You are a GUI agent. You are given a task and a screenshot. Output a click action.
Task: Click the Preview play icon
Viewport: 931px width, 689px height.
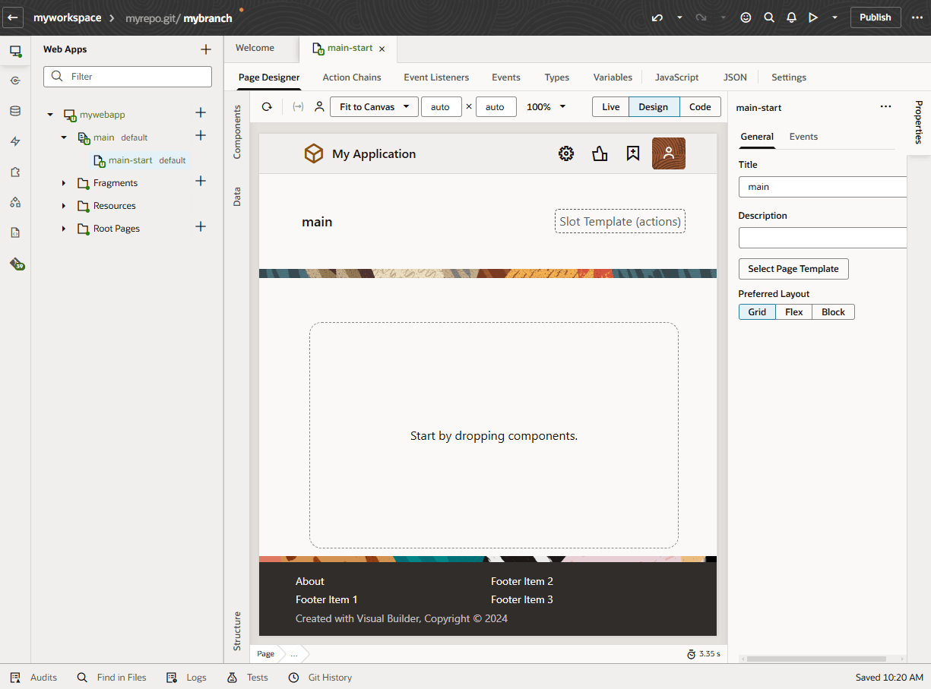(813, 17)
